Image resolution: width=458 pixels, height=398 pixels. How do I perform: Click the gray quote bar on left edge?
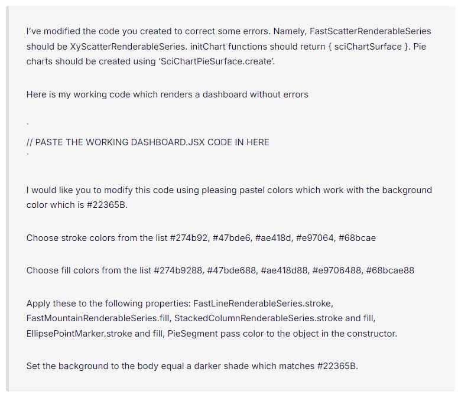point(7,199)
